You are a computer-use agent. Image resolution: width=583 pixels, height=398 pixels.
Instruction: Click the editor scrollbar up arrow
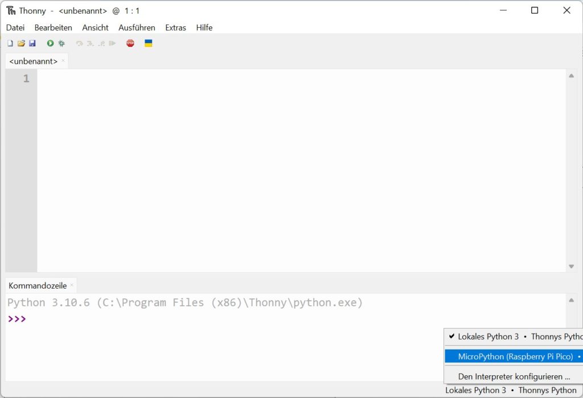click(x=572, y=76)
